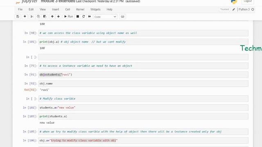Image resolution: width=262 pixels, height=147 pixels.
Task: Click the output text 'new value'
Action: tap(47, 122)
